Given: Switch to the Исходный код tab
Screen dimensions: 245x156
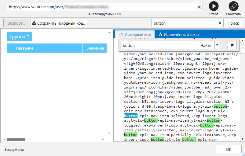Looking at the screenshot, I should pyautogui.click(x=135, y=34).
